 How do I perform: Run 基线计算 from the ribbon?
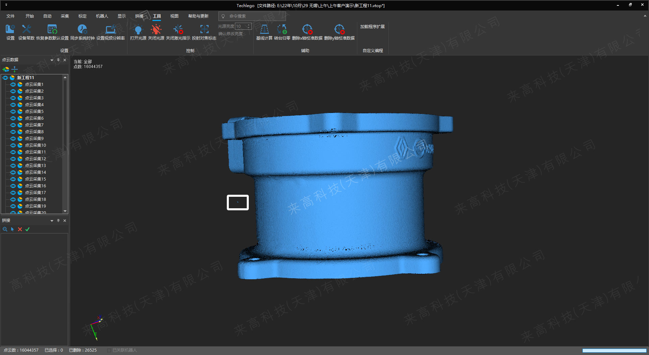pyautogui.click(x=264, y=30)
